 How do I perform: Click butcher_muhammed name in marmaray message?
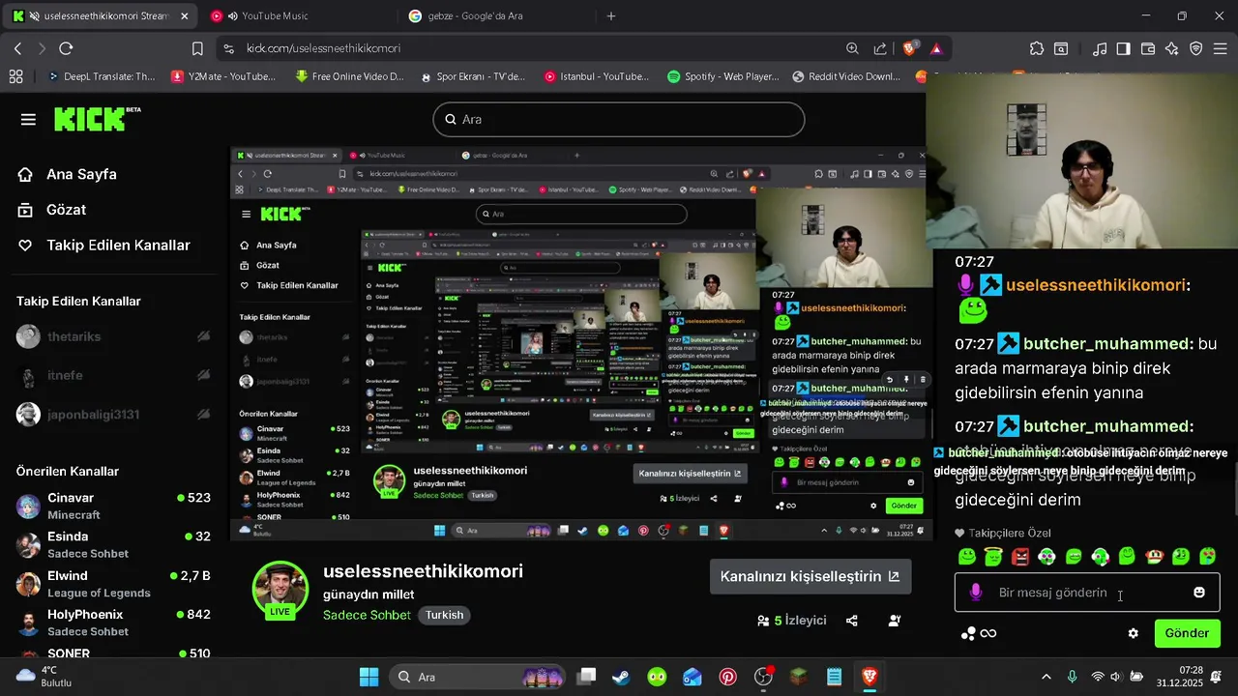1105,343
